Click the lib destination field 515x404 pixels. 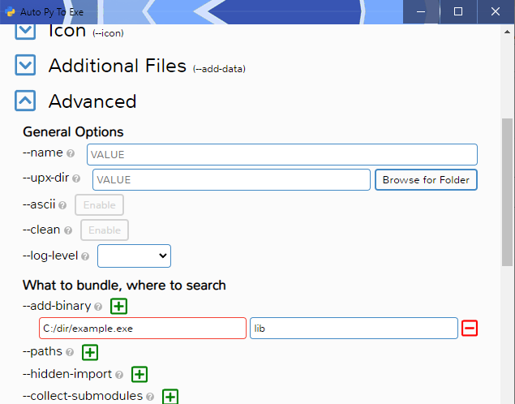(x=354, y=328)
